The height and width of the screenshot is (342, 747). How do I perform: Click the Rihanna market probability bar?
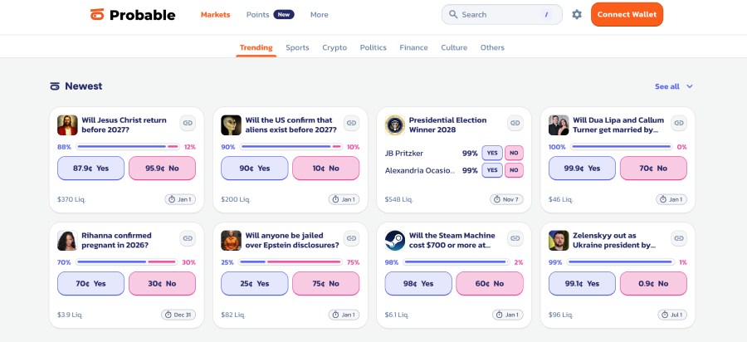[x=126, y=262]
